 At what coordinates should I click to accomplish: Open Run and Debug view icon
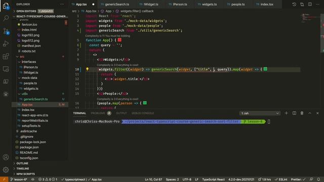click(x=6, y=44)
